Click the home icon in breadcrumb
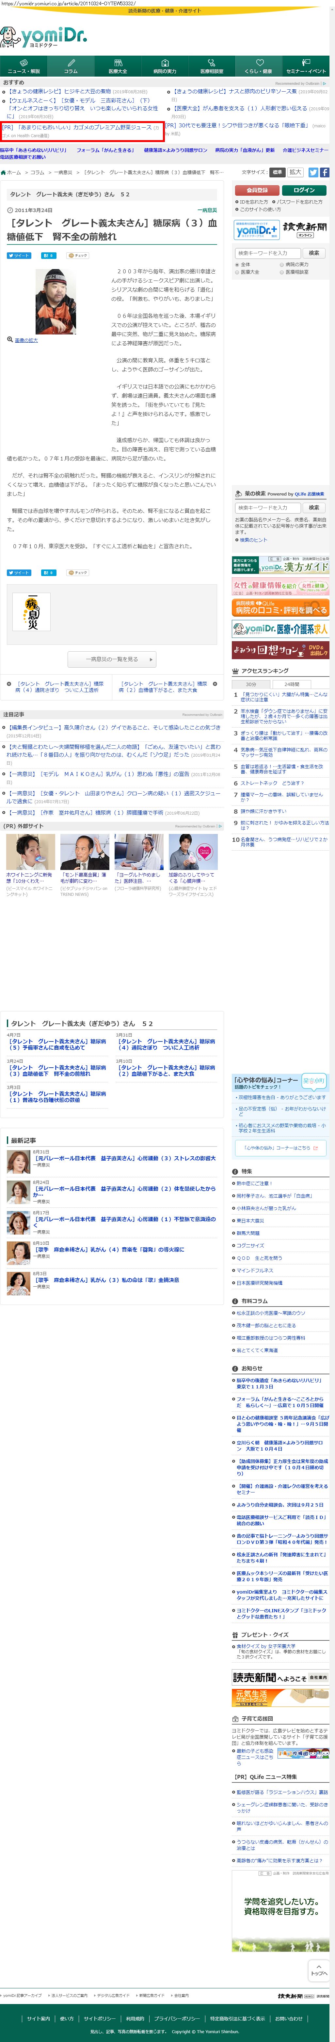 click(4, 172)
